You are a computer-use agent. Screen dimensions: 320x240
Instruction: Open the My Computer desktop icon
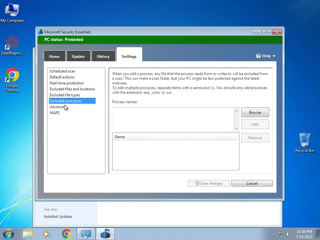click(12, 13)
